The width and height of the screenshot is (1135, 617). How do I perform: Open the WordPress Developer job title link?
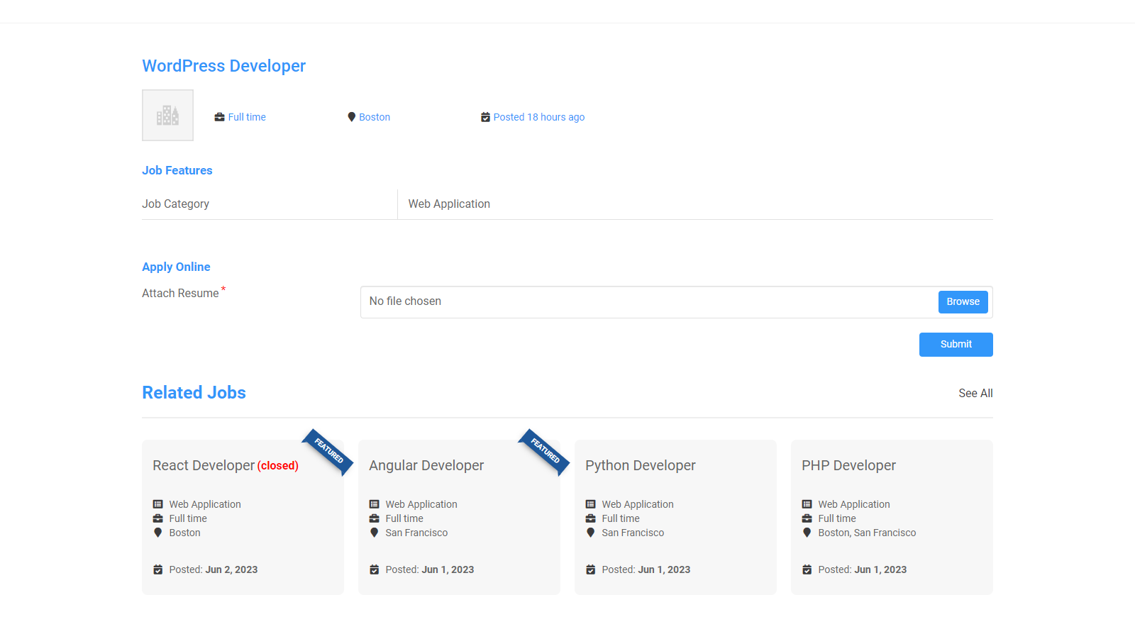pyautogui.click(x=223, y=66)
